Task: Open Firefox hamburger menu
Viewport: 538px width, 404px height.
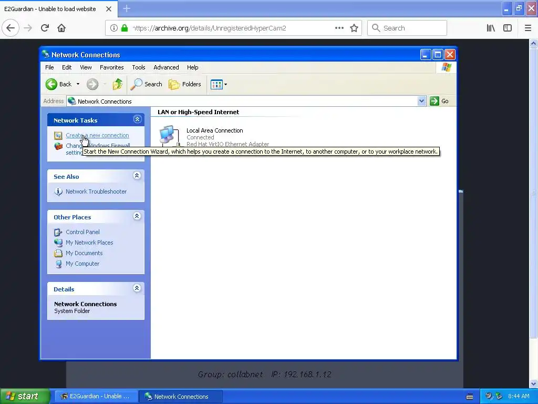Action: pyautogui.click(x=527, y=28)
